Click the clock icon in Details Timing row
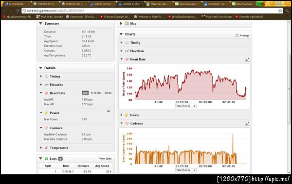 (x=46, y=77)
